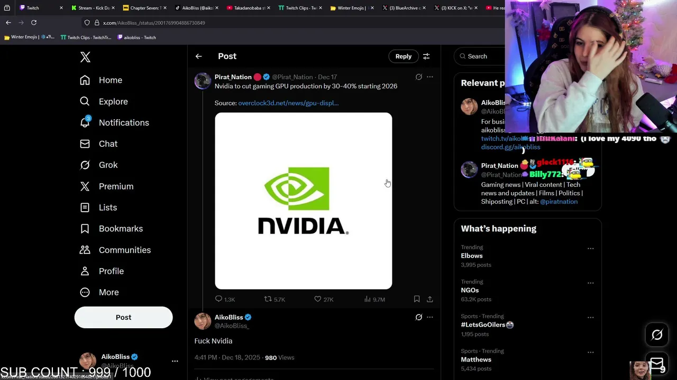Open the Winter Emojis bookmark
The height and width of the screenshot is (380, 677).
click(29, 37)
